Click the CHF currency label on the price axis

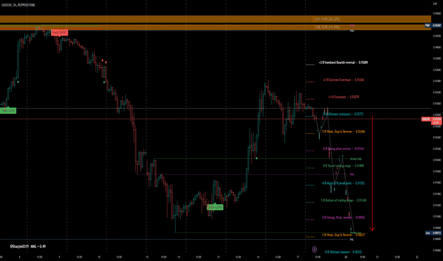(x=435, y=4)
